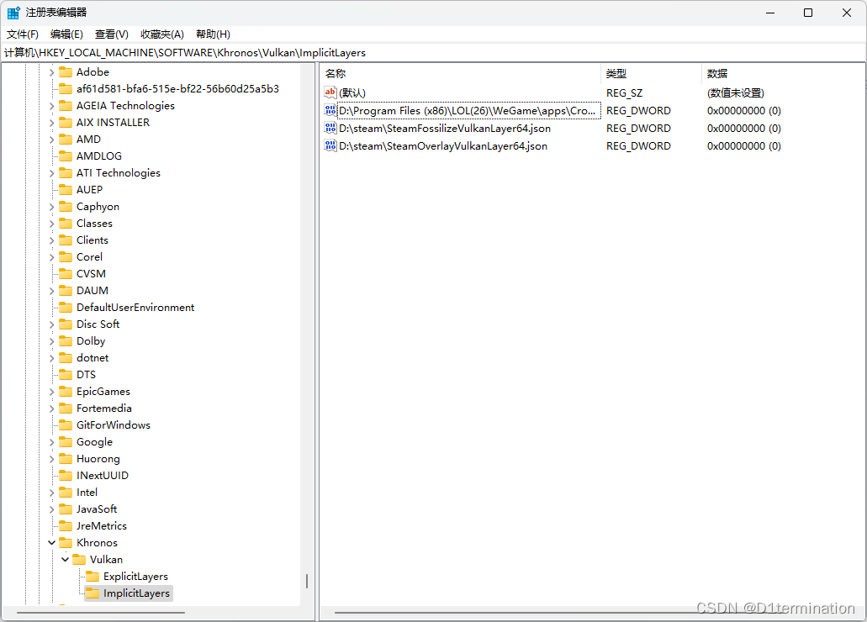Select the Fortemedia folder icon

click(66, 408)
